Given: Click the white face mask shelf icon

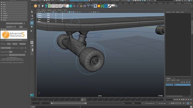Looking at the screenshot, I should [x=43, y=6].
